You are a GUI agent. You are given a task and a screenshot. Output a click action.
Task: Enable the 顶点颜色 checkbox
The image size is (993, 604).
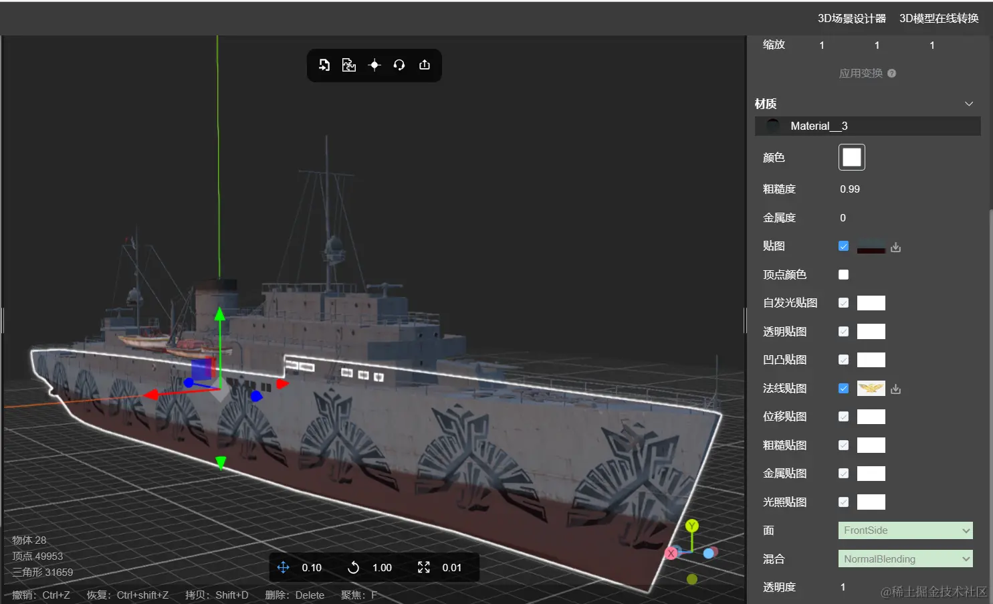[x=844, y=274]
